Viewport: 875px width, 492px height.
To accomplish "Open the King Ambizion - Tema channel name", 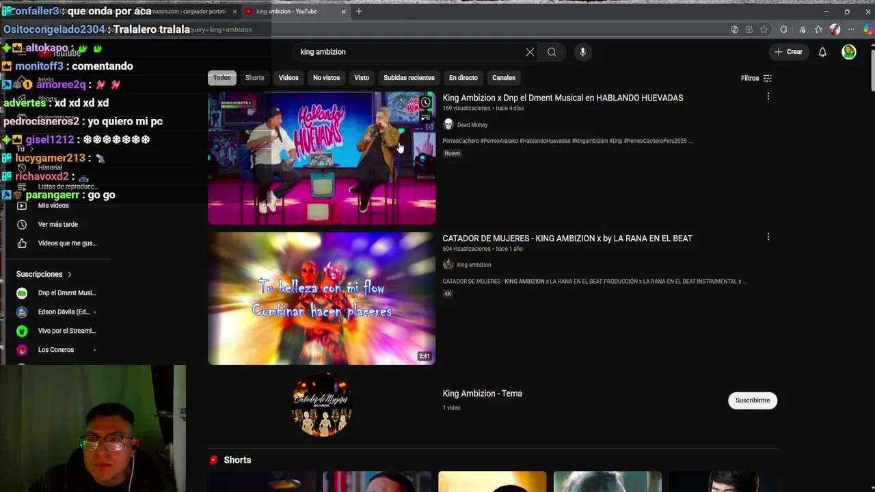I will [482, 394].
